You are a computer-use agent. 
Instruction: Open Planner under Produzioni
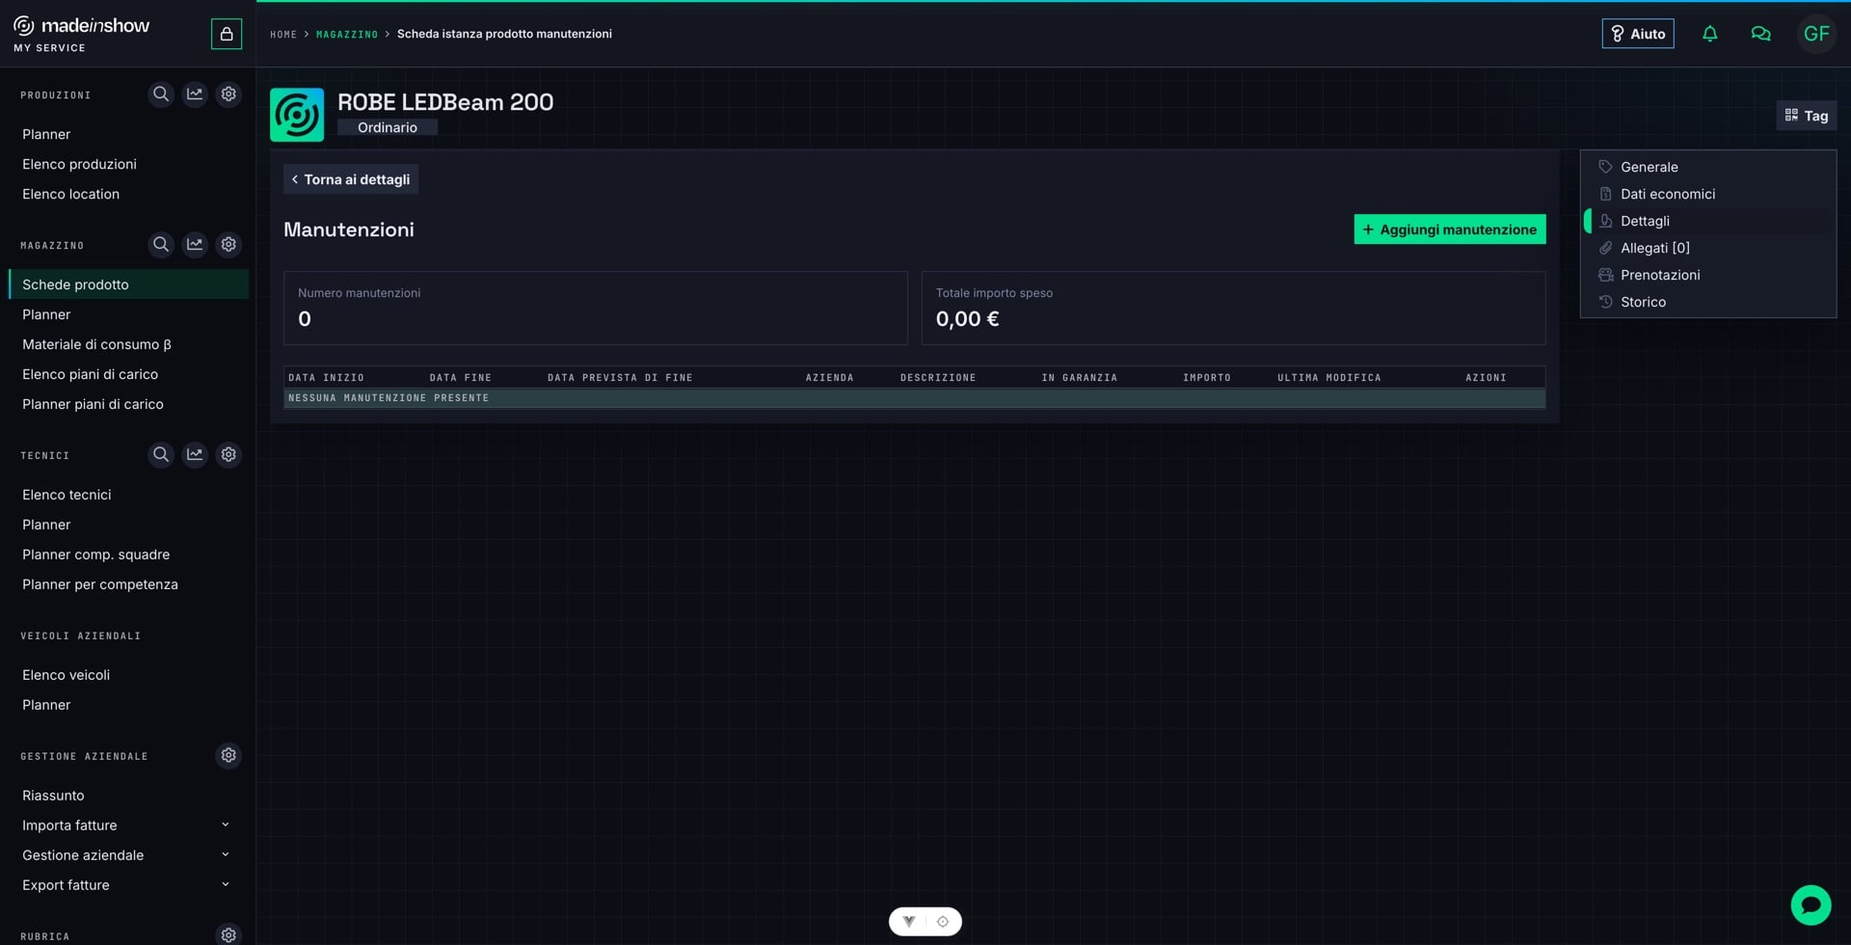[x=46, y=134]
